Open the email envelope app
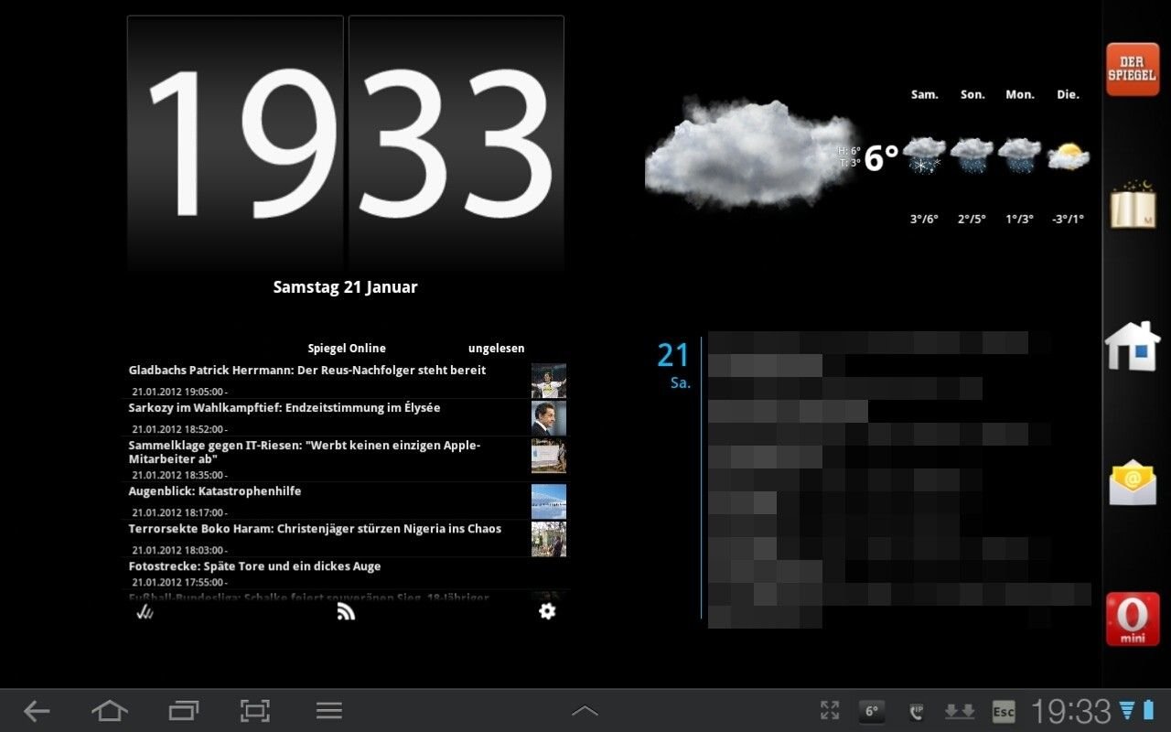1171x732 pixels. click(1133, 482)
